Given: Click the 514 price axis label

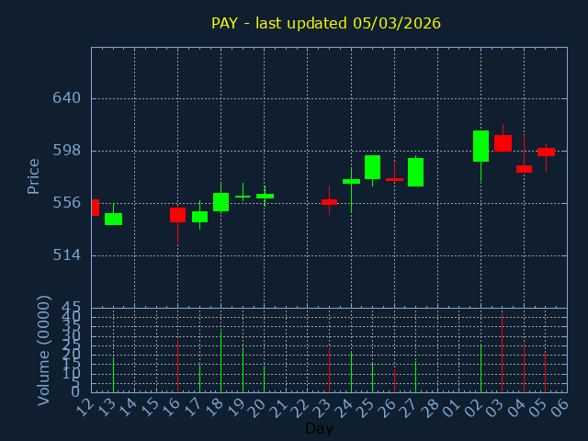Looking at the screenshot, I should click(x=65, y=254).
